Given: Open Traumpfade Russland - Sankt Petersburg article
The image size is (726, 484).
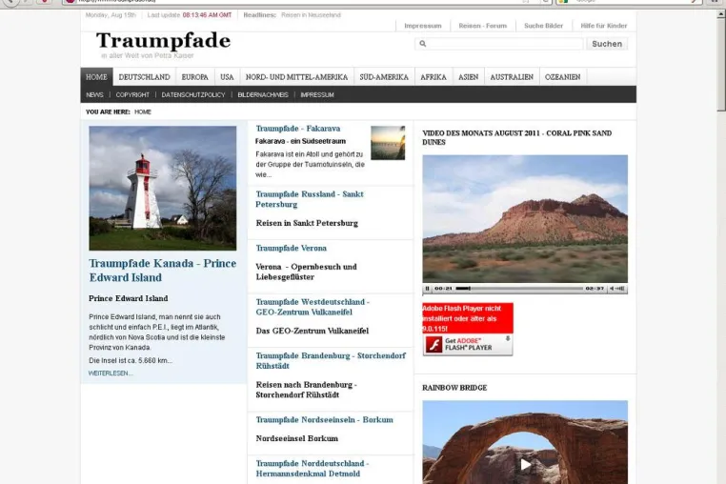Looking at the screenshot, I should point(310,199).
